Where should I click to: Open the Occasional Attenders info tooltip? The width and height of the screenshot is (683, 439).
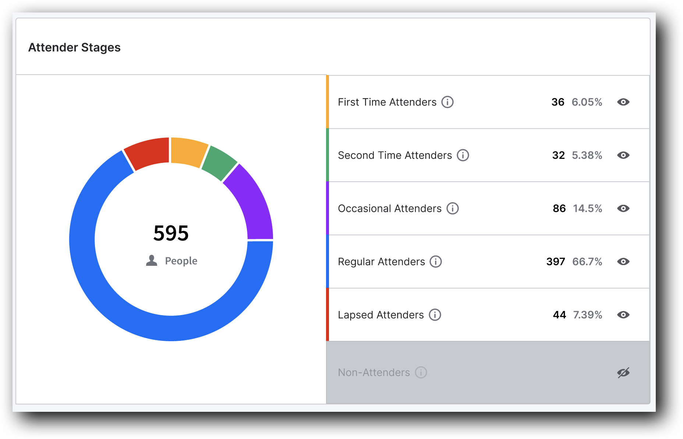point(453,208)
